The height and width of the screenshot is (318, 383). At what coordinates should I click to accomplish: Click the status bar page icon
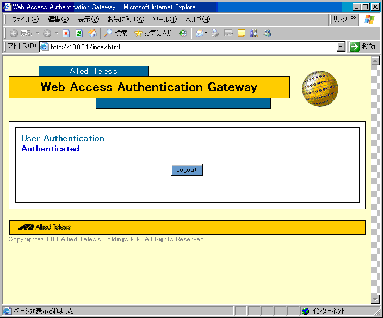coord(7,311)
